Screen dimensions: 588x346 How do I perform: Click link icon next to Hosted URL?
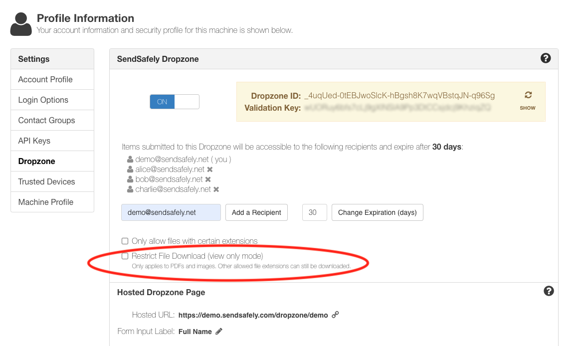[x=335, y=315]
